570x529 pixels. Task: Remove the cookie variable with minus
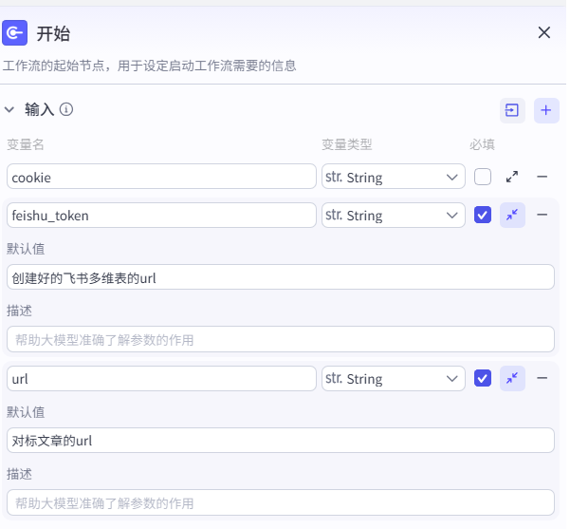point(542,177)
